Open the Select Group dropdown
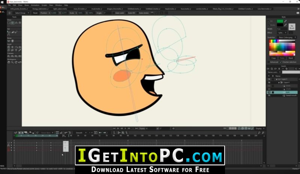 [22, 13]
